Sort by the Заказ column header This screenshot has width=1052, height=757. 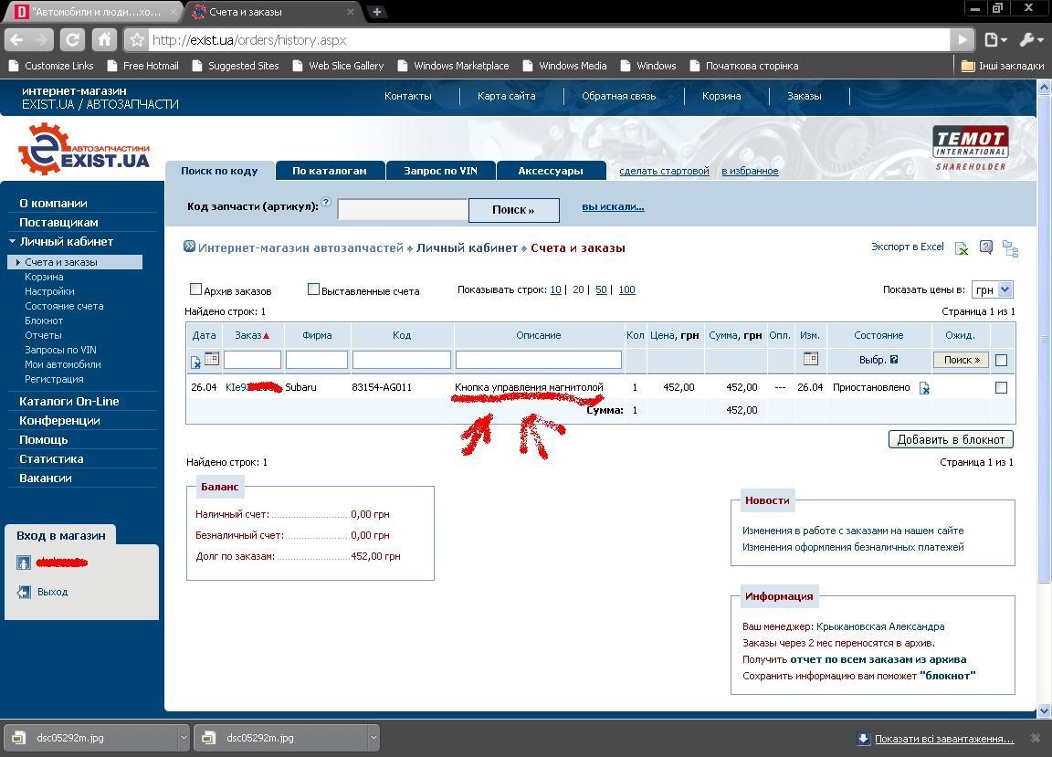pos(252,335)
